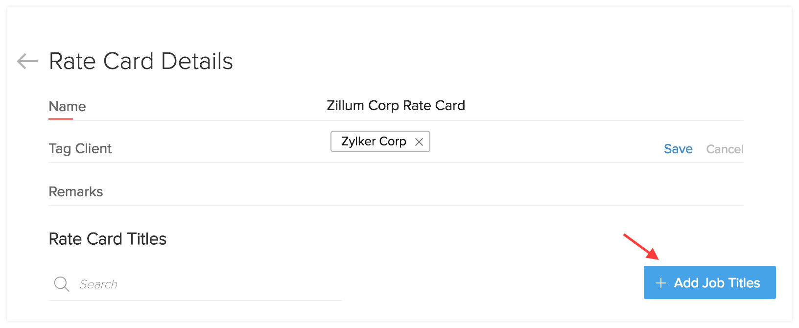Click the Zillum Corp Rate Card name value

pos(396,106)
